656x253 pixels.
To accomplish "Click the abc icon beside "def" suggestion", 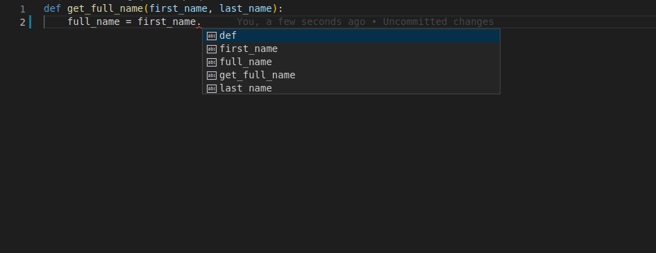I will click(x=212, y=36).
